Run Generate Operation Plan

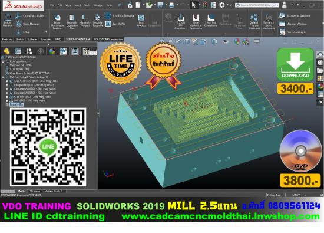point(72,22)
